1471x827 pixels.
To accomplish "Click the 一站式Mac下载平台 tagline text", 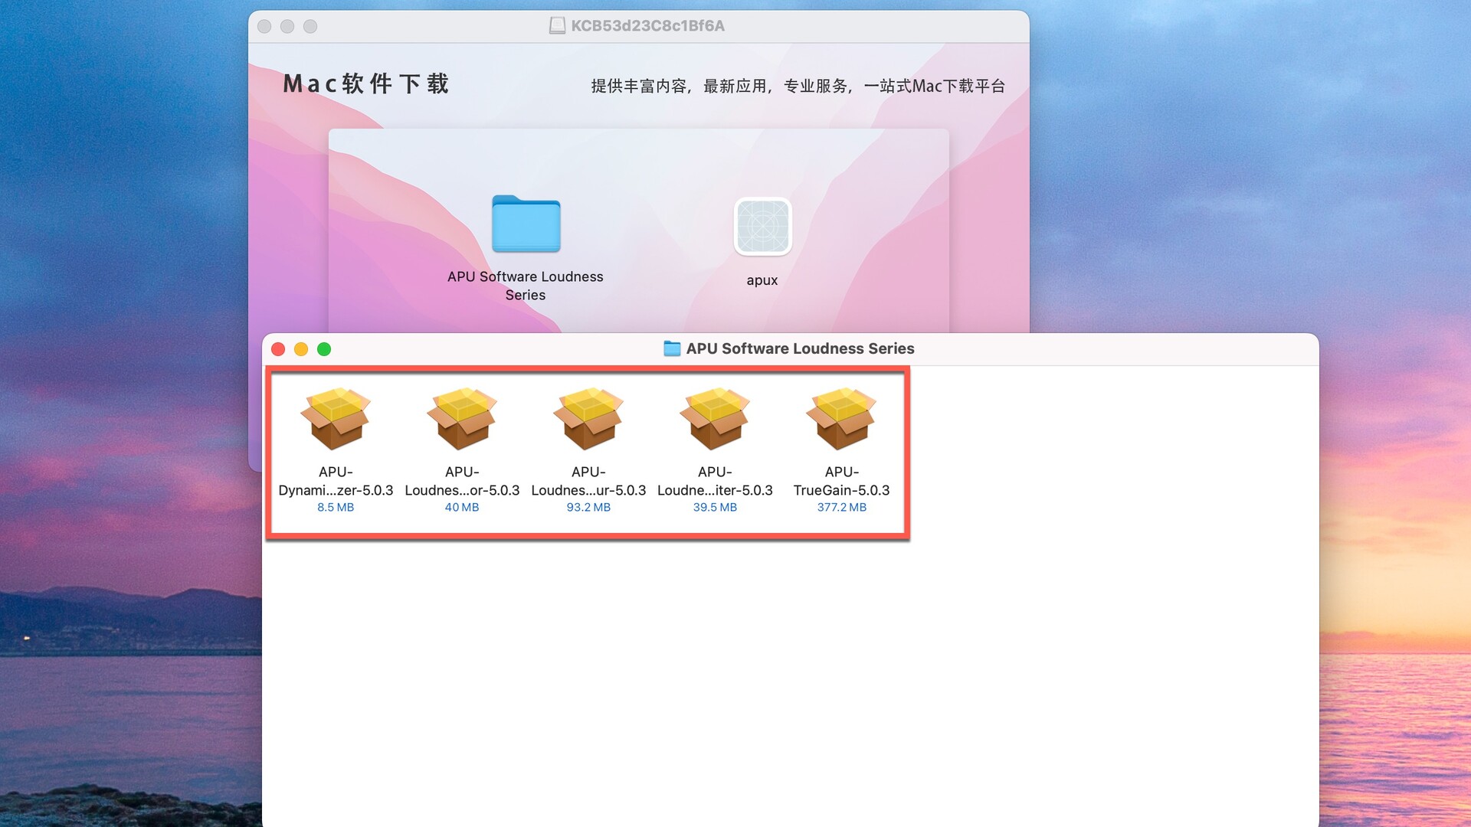I will [934, 86].
